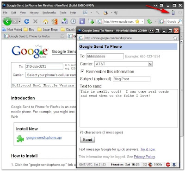The height and width of the screenshot is (171, 185).
Task: Click the Stop loading X icon
Action: pyautogui.click(x=35, y=21)
